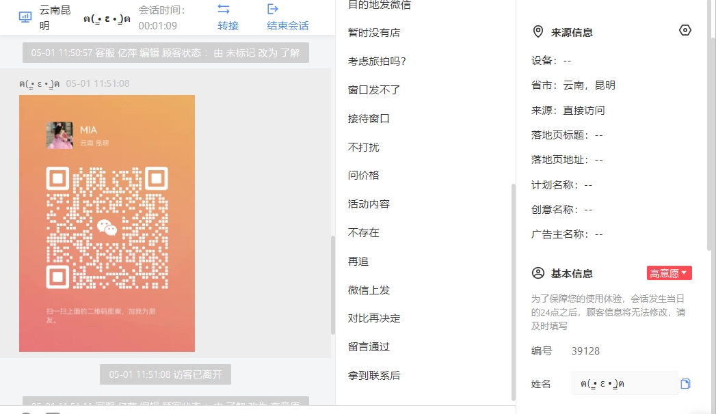Select quick reply 活动内容
The image size is (716, 414).
[x=369, y=204]
